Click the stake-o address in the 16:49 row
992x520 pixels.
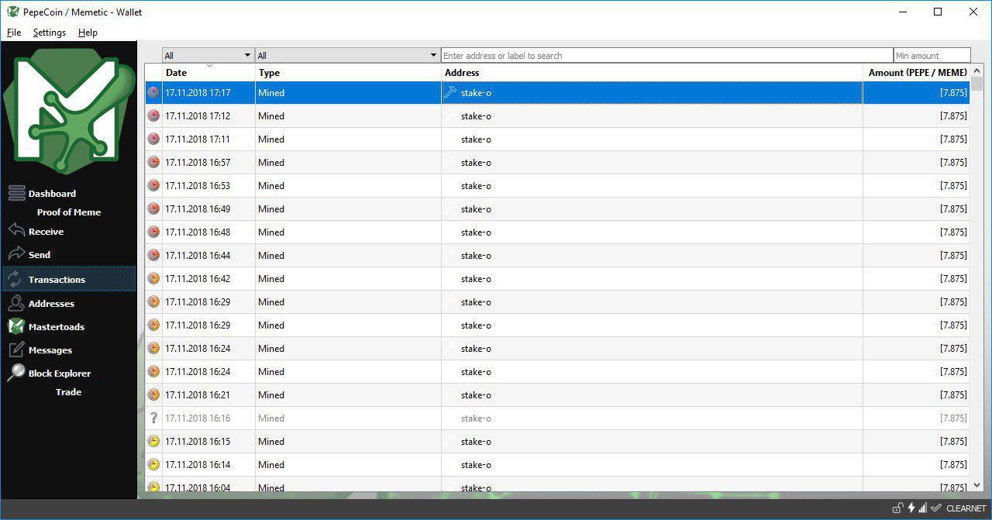pyautogui.click(x=476, y=208)
